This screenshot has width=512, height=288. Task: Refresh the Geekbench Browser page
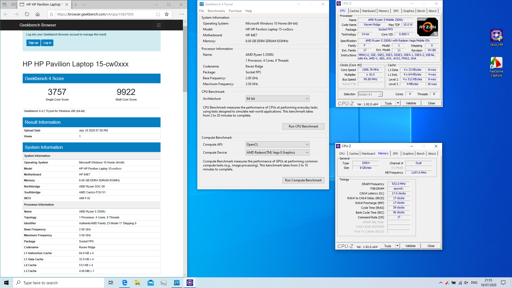[27, 14]
